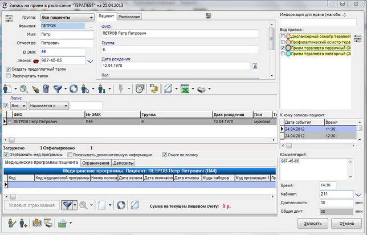The image size is (367, 235).
Task: Click the funnel filter icon in patient toolbar
Action: pos(58,89)
